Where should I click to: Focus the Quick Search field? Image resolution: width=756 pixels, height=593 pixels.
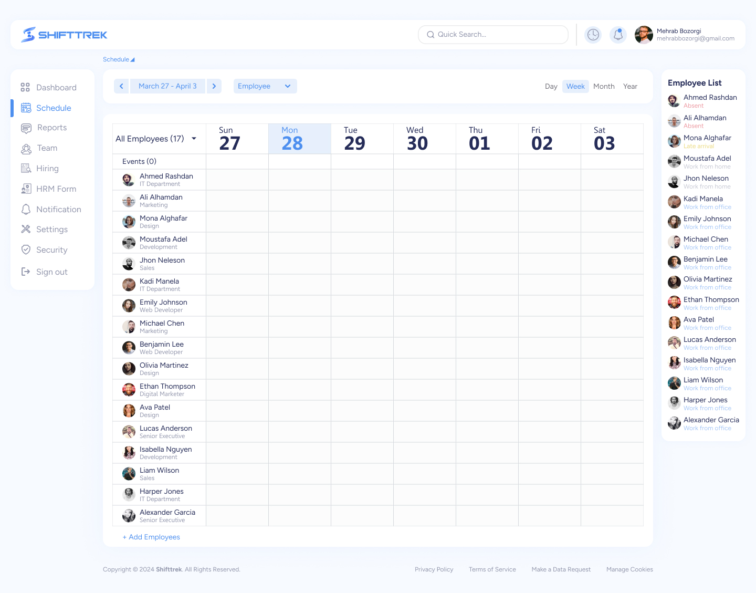[493, 35]
